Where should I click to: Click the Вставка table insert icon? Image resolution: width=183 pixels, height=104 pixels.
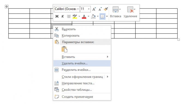pyautogui.click(x=116, y=9)
